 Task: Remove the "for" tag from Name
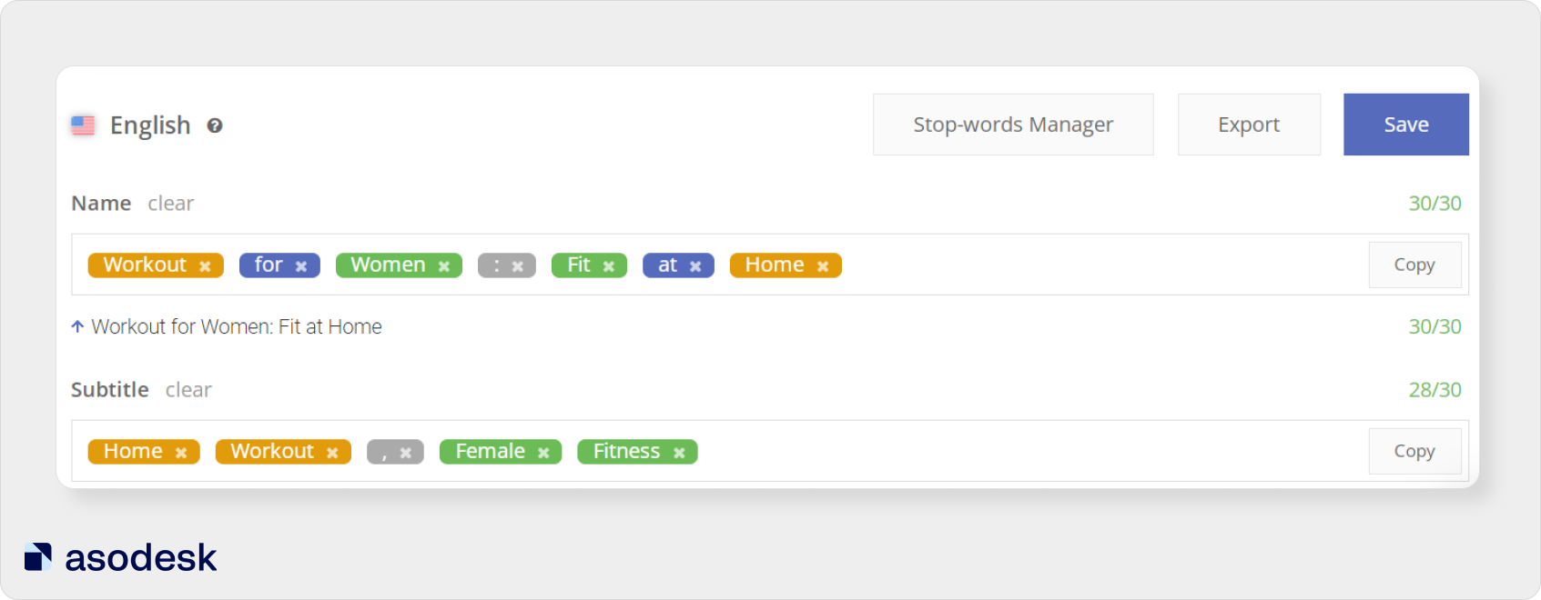[x=301, y=266]
